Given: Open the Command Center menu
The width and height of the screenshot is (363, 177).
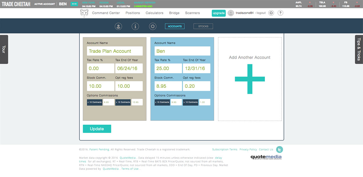Looking at the screenshot, I should 106,13.
